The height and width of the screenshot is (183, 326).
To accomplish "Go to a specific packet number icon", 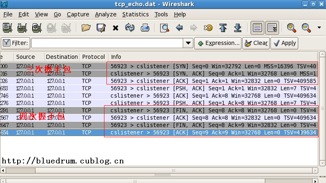I will point(208,28).
